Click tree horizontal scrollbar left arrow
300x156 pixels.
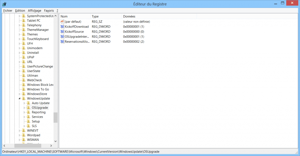pyautogui.click(x=4, y=146)
